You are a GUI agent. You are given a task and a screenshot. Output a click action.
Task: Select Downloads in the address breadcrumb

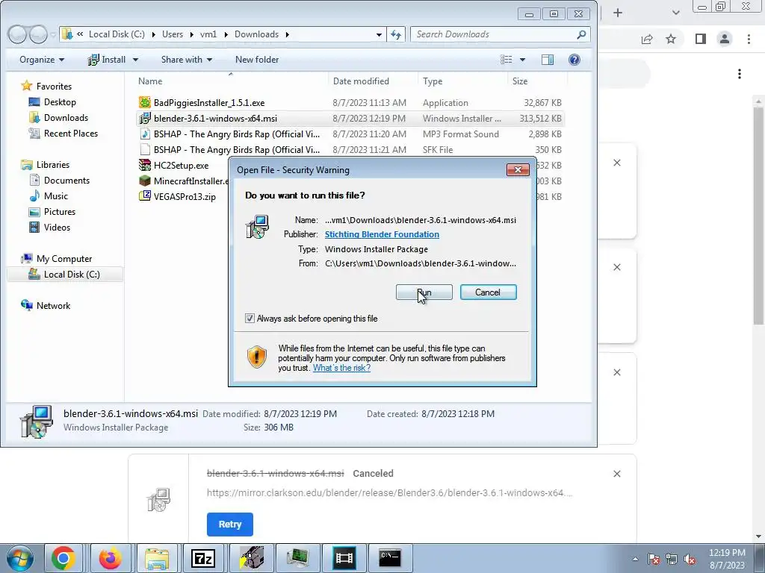(x=257, y=34)
